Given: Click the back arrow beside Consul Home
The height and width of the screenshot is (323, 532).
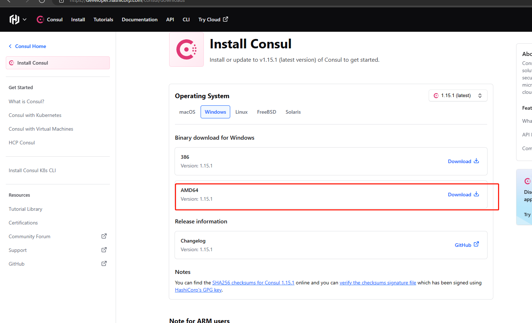Looking at the screenshot, I should coord(10,46).
